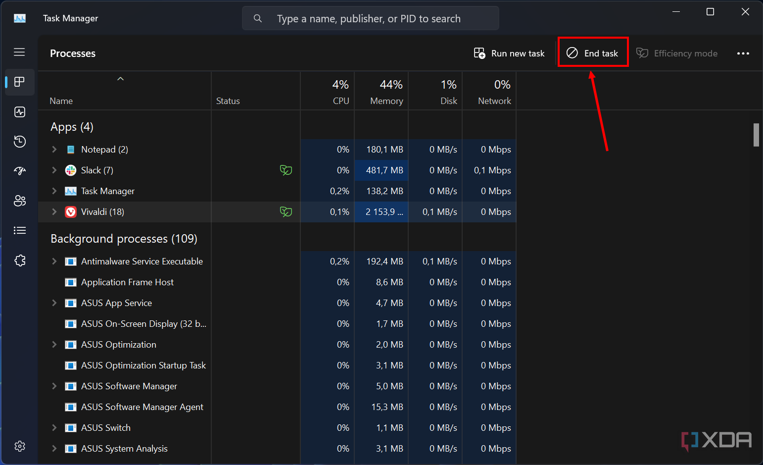Expand the ASUS Software Manager group

54,386
